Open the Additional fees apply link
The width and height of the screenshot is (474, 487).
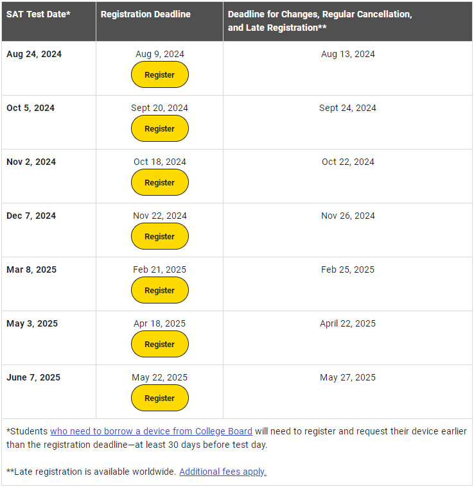(223, 472)
